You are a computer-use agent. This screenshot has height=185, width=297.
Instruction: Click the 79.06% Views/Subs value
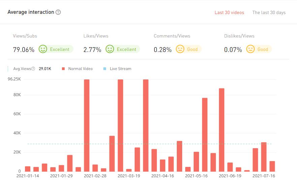tap(24, 50)
